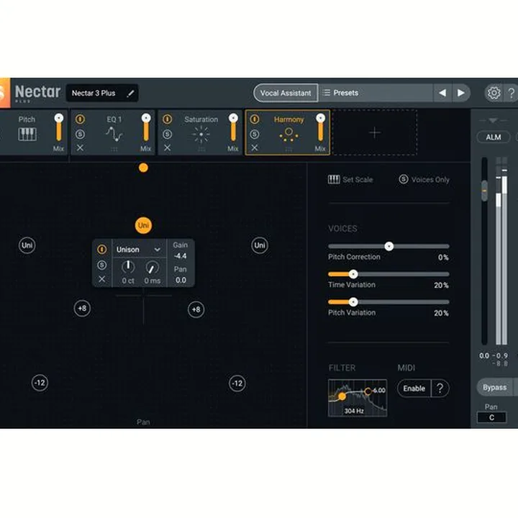Select the orange Uni voice node

point(143,225)
